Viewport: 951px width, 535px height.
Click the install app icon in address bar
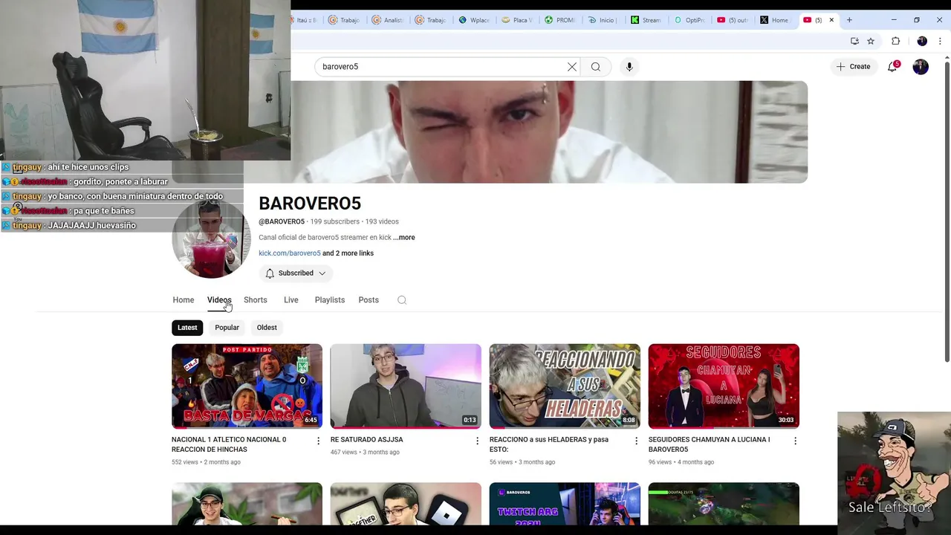pos(854,41)
